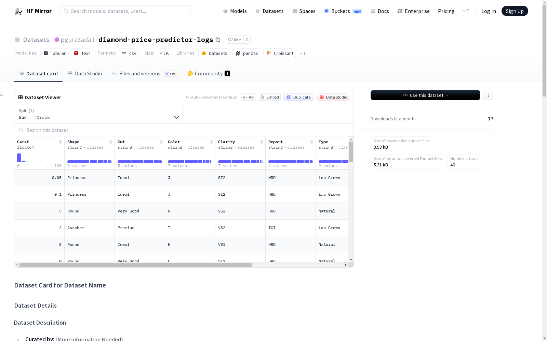The image size is (547, 341).
Task: Copy dataset name with the copy icon
Action: (x=218, y=40)
